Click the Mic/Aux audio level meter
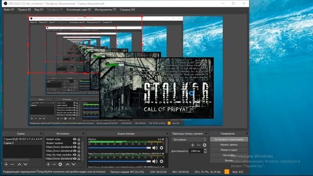Viewport: 313px width, 176px height. pyautogui.click(x=126, y=142)
